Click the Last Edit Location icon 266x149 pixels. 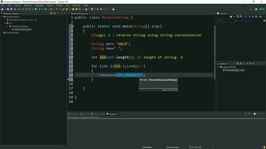[98, 9]
